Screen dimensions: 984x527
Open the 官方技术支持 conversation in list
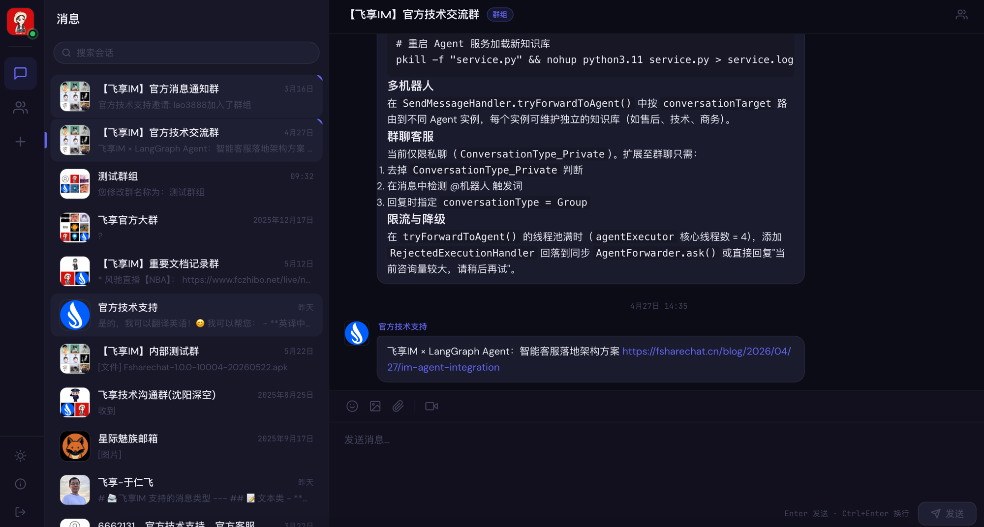pyautogui.click(x=186, y=315)
